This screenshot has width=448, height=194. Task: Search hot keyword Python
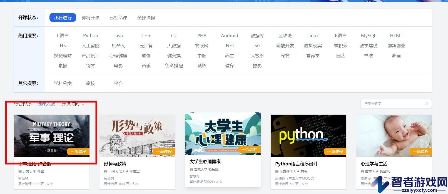[x=91, y=36]
